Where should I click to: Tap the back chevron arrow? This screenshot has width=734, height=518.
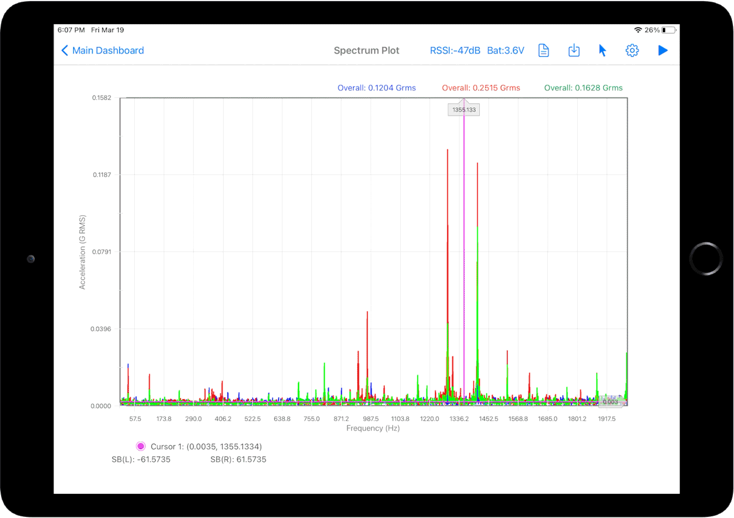(x=65, y=50)
